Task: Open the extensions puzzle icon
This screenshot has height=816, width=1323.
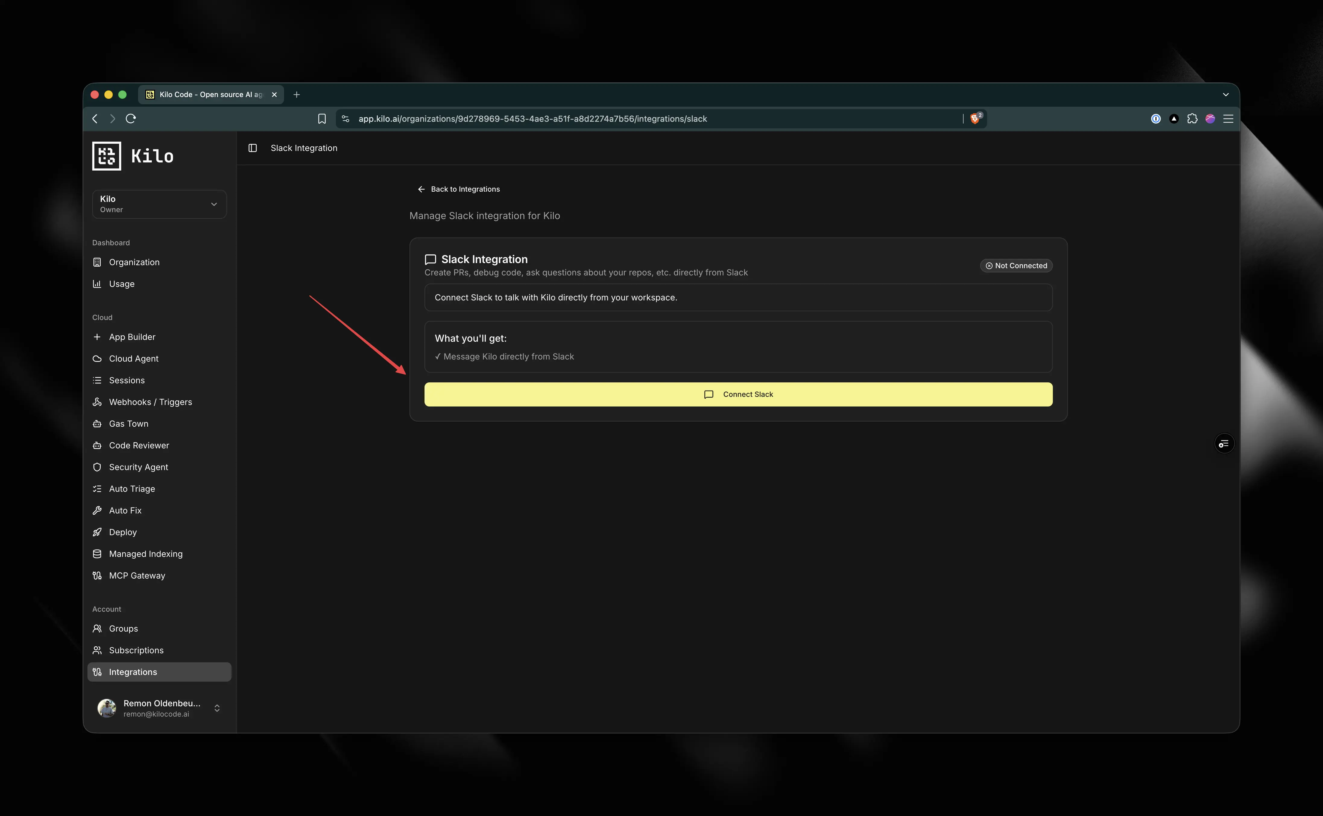Action: point(1192,119)
